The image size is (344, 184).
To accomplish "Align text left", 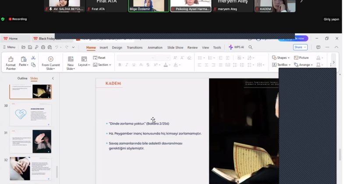I will click(199, 65).
